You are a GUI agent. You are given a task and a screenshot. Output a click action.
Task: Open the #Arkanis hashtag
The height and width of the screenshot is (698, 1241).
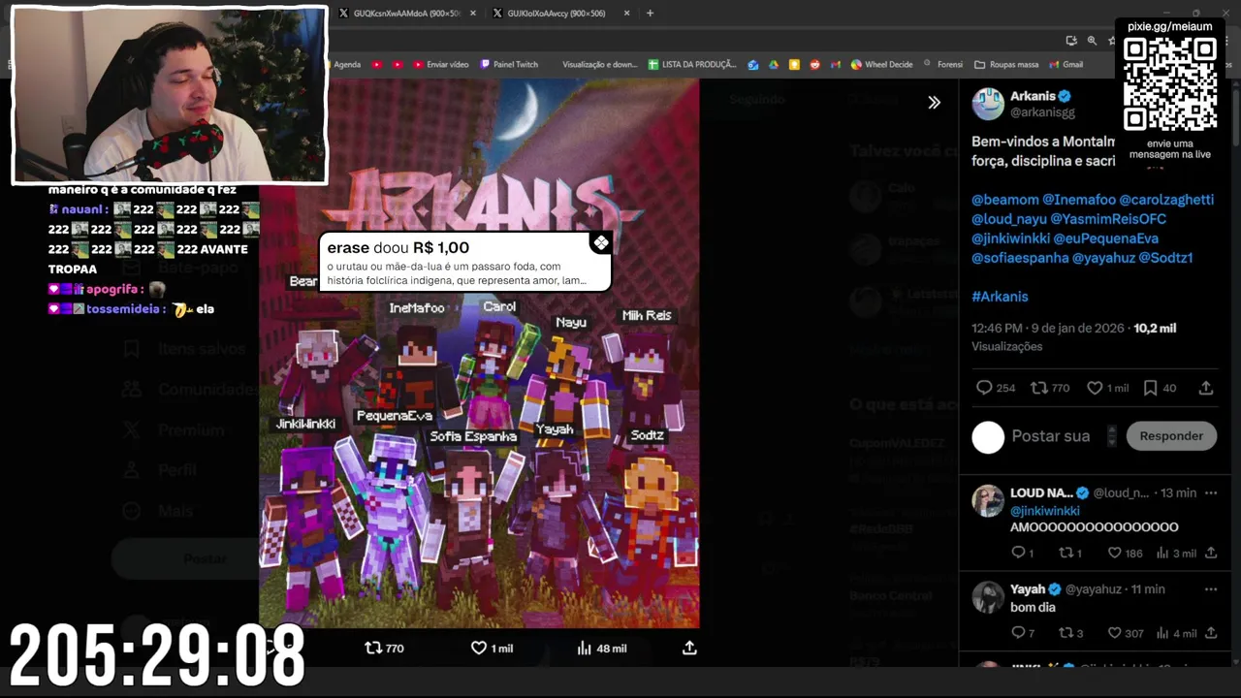[x=1000, y=297]
